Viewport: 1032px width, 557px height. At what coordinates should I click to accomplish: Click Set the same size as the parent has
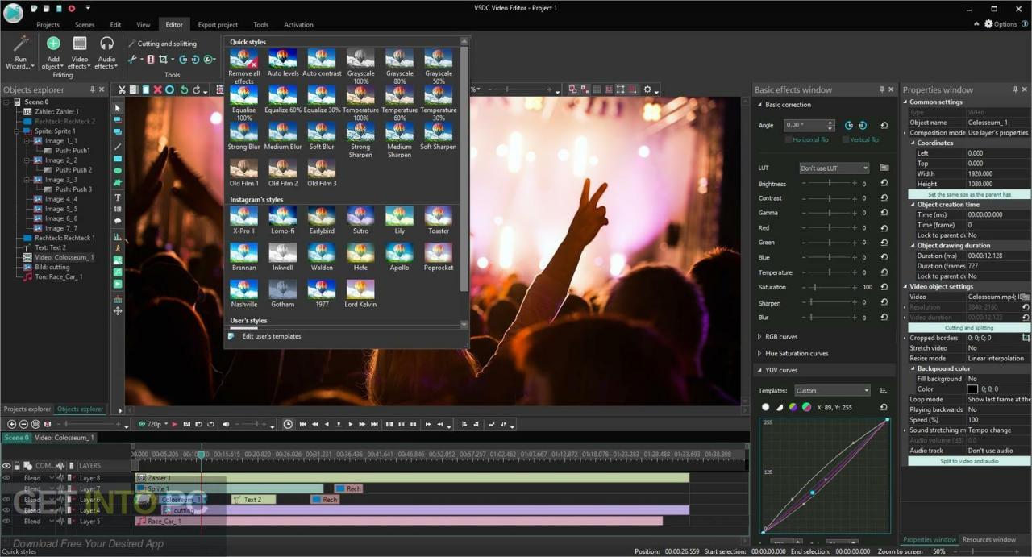(x=970, y=194)
